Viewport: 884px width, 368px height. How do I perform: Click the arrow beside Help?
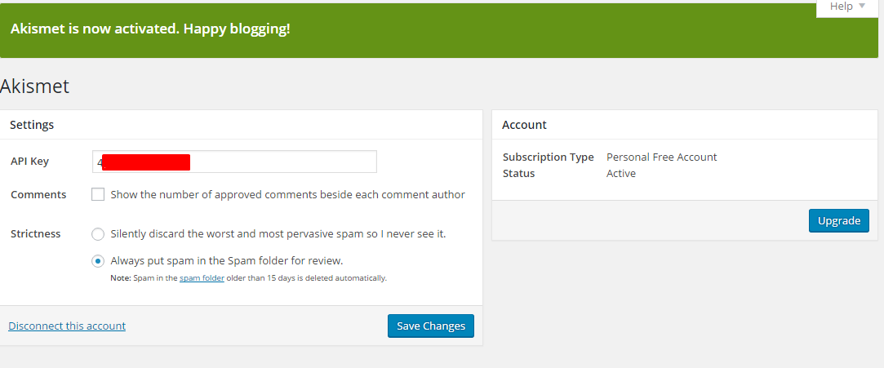[863, 6]
